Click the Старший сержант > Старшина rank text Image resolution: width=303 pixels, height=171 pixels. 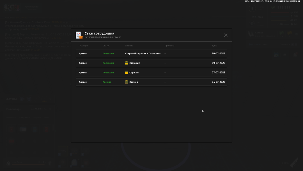pyautogui.click(x=143, y=53)
